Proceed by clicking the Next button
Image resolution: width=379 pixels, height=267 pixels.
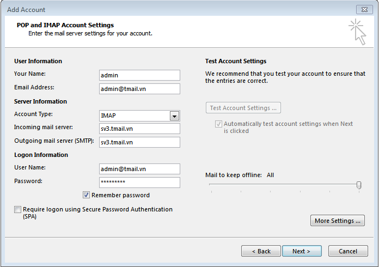[301, 251]
